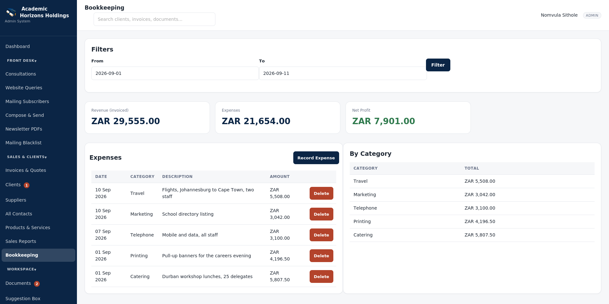Click the Record Expense button
609x304 pixels.
(x=316, y=158)
